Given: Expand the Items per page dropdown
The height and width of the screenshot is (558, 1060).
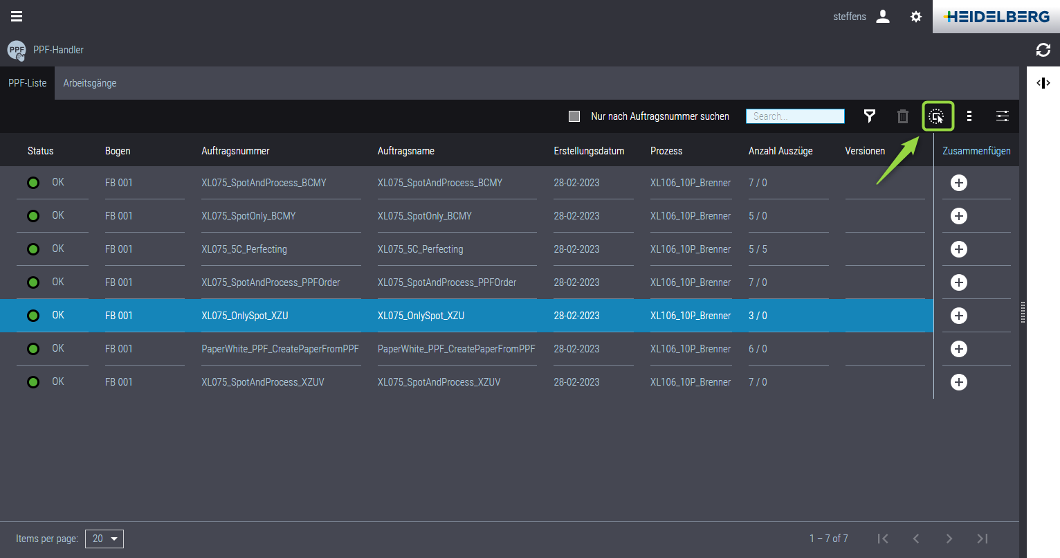Looking at the screenshot, I should (104, 539).
